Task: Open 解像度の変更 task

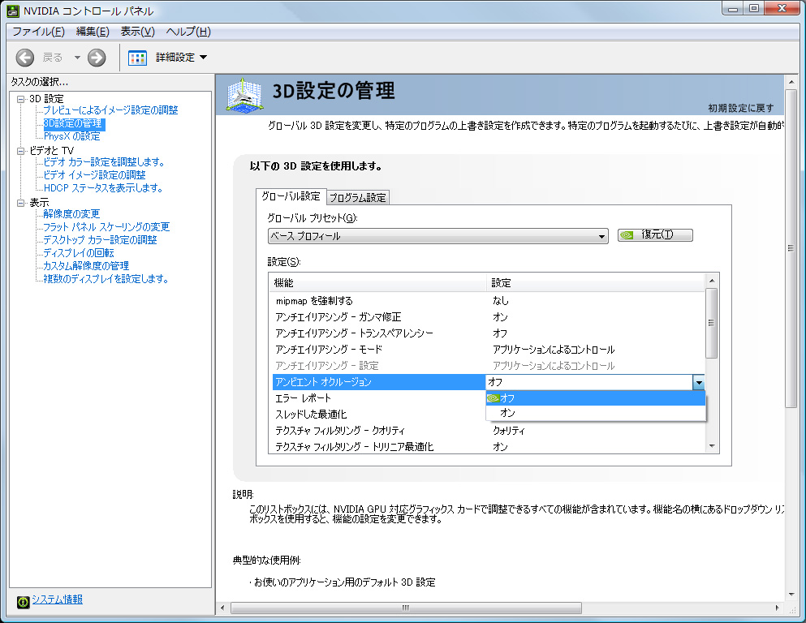Action: click(x=71, y=213)
